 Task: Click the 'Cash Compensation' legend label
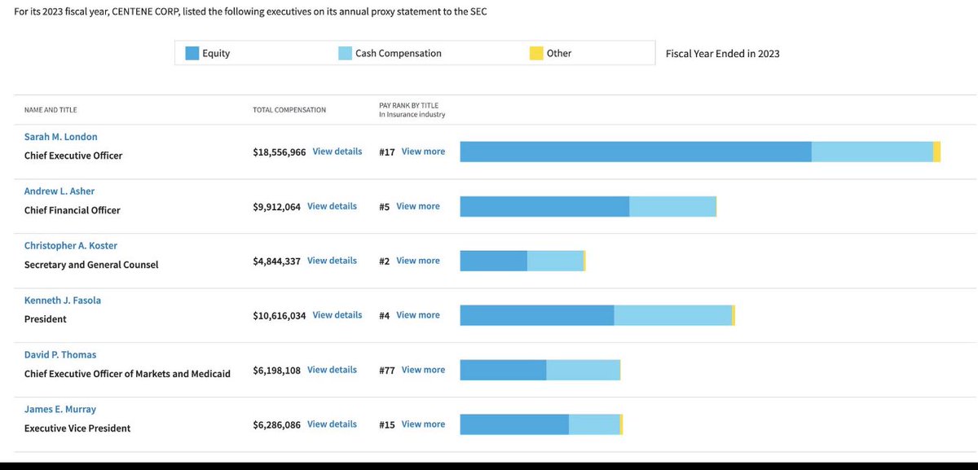(x=399, y=54)
